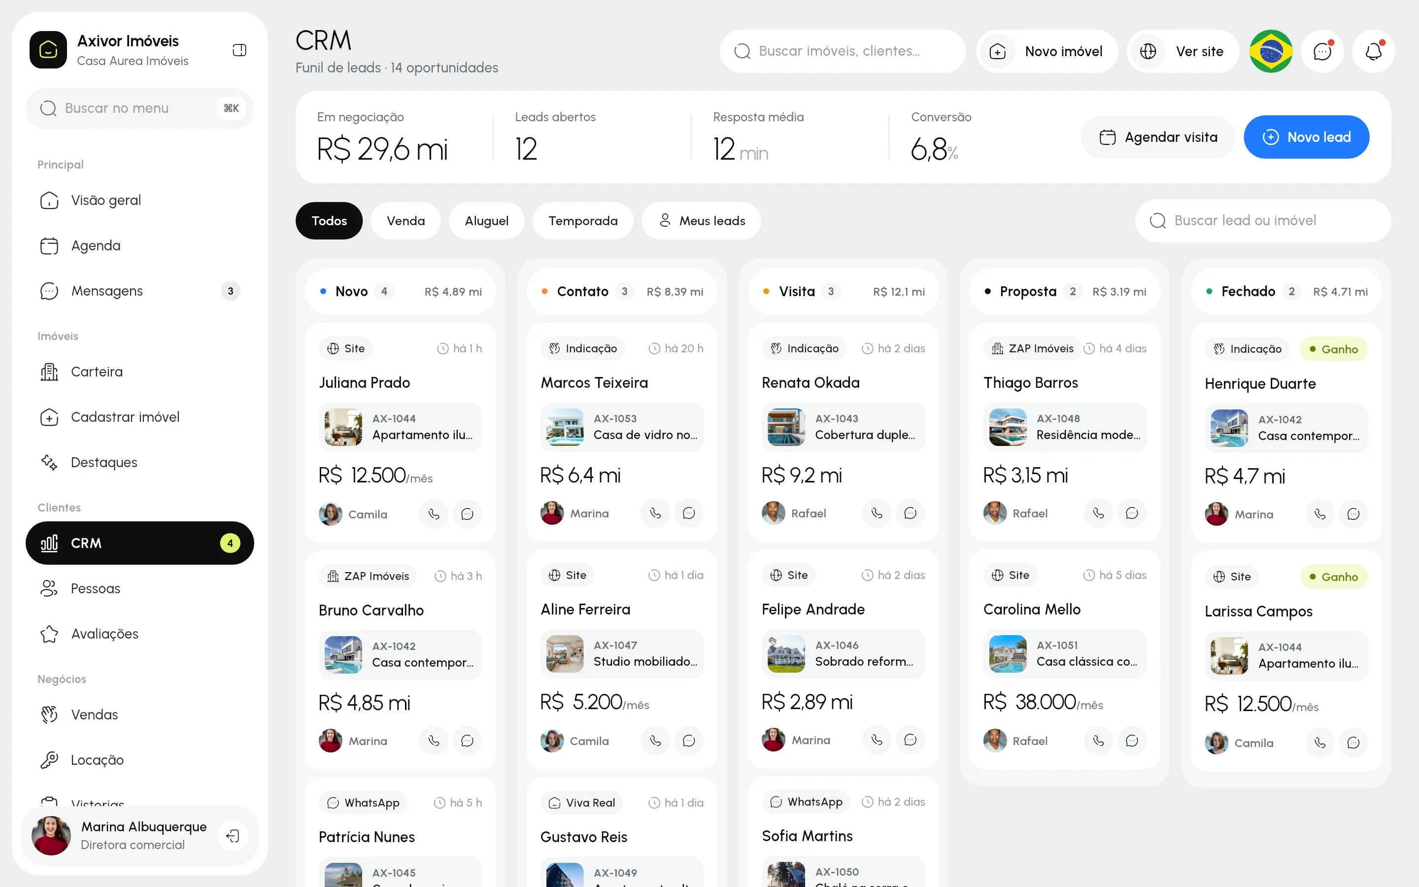This screenshot has height=887, width=1419.
Task: Toggle the Meus leads filter
Action: [x=702, y=221]
